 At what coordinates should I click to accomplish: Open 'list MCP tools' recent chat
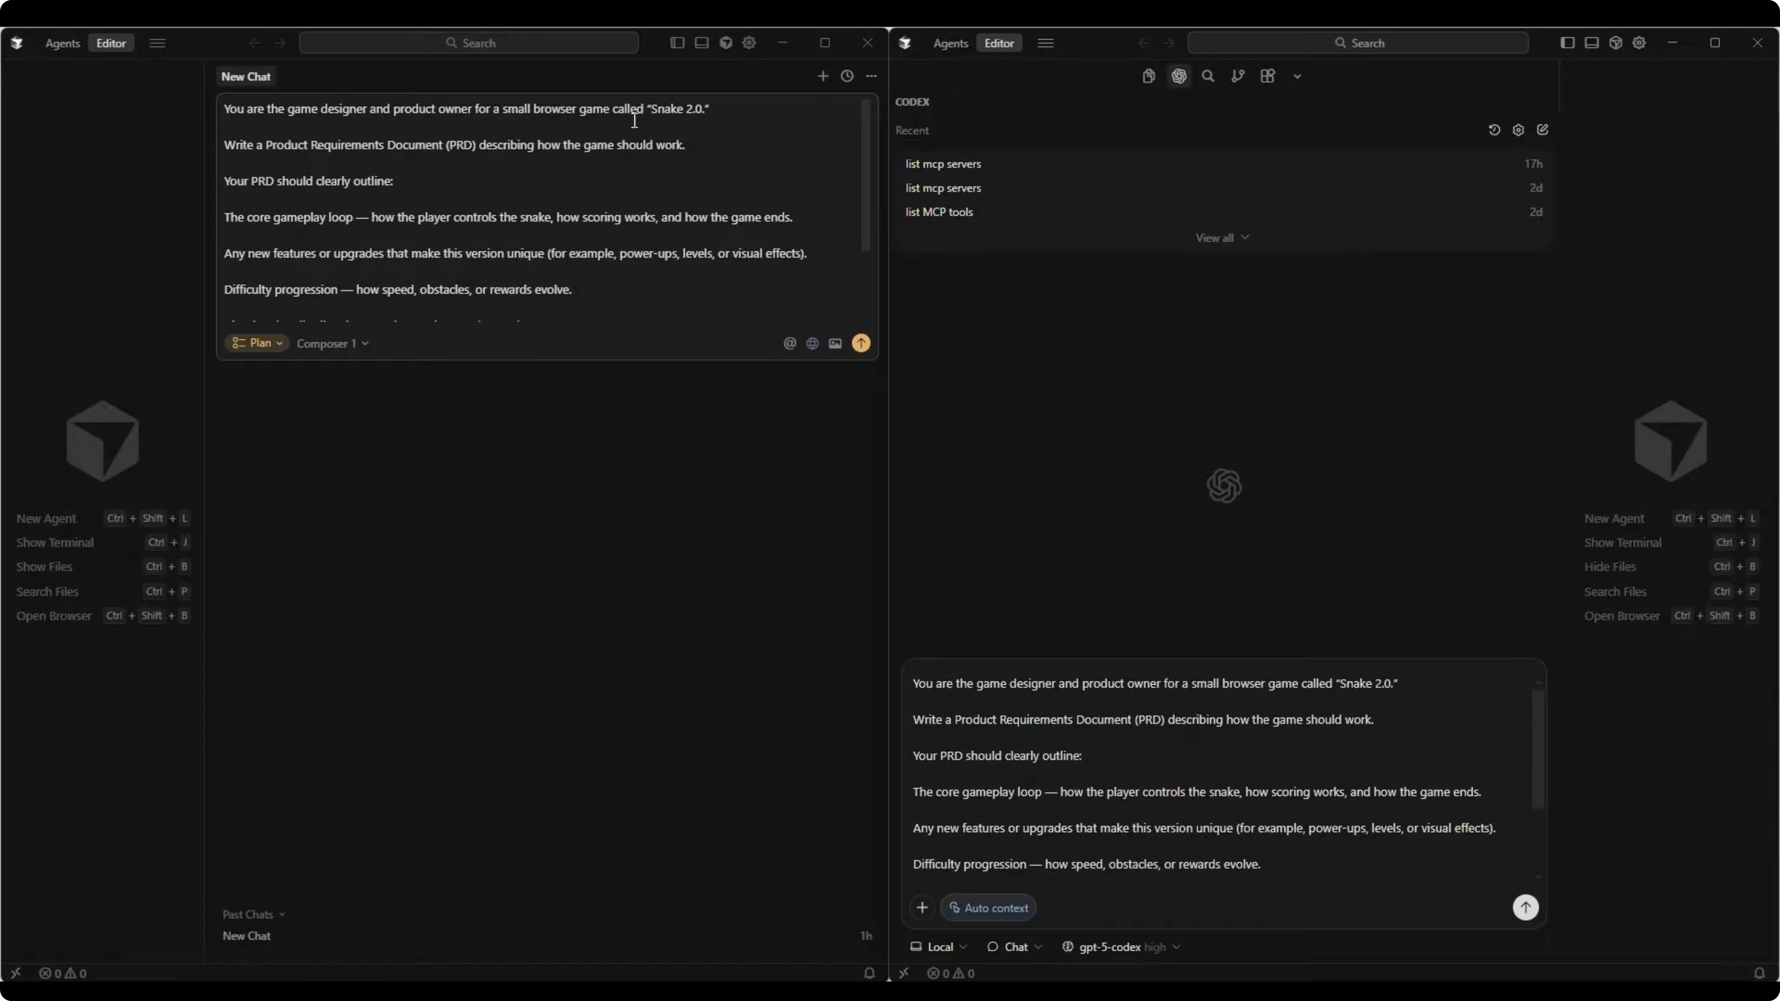[939, 212]
